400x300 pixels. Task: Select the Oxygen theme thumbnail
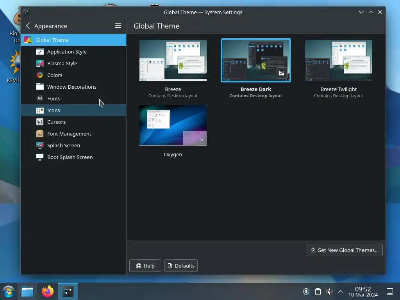click(x=173, y=125)
